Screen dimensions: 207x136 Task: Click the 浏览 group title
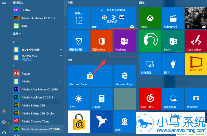(x=70, y=60)
